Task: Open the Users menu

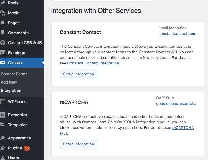Action: [13, 158]
